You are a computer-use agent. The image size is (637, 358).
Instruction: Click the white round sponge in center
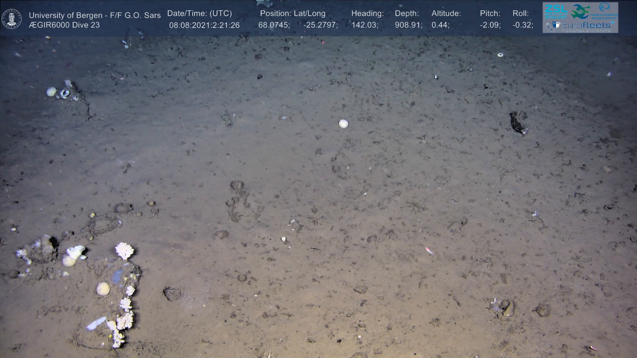tap(343, 124)
